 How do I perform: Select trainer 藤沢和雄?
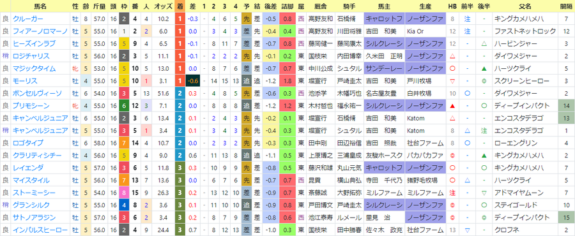coord(321,168)
